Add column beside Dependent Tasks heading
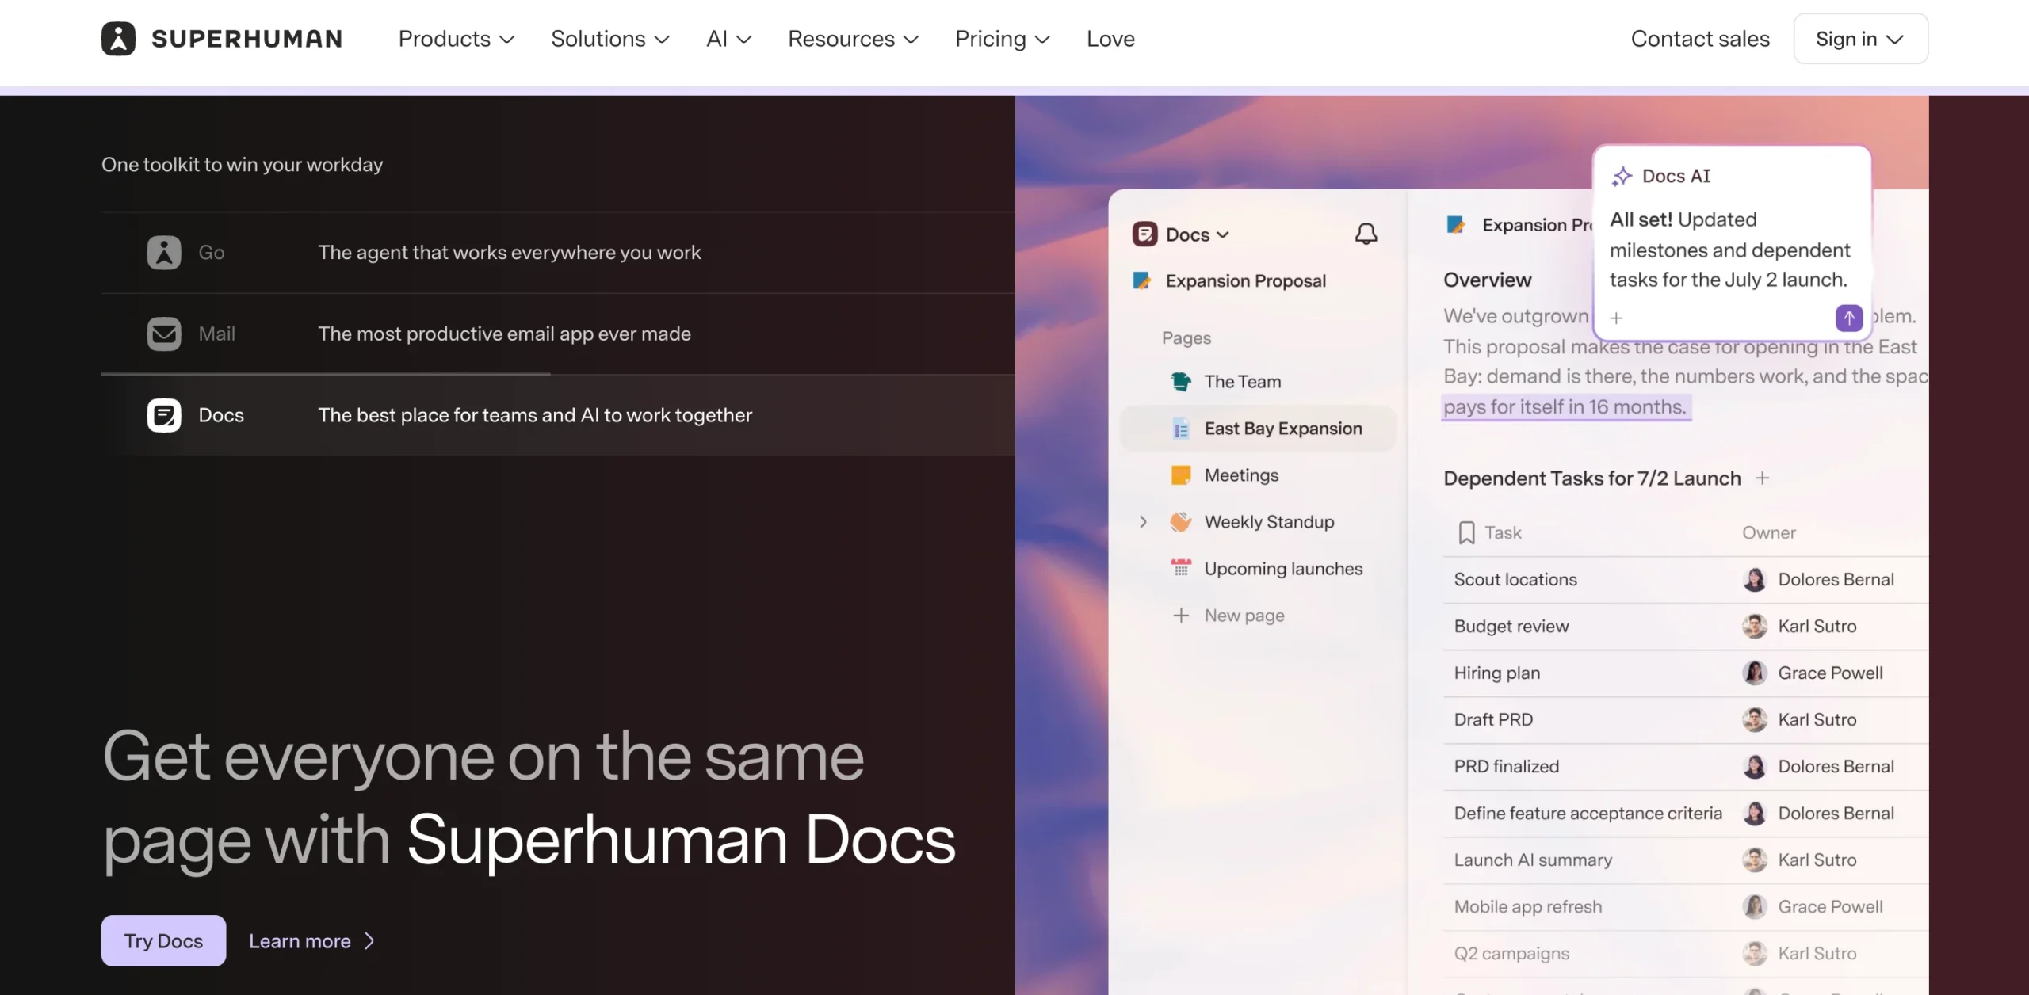Screen dimensions: 2029x995 [1762, 478]
